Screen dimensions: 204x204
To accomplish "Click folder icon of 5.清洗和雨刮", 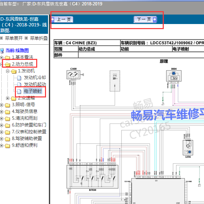I will tap(7, 118).
